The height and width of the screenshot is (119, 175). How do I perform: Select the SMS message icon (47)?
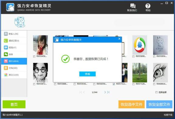coord(6,48)
